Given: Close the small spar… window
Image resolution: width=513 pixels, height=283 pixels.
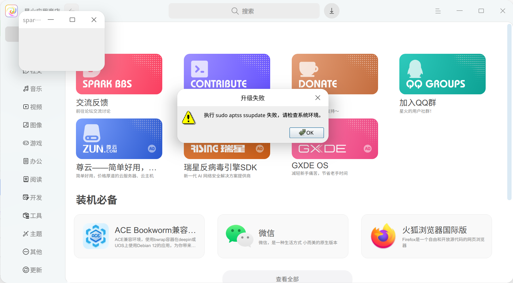Looking at the screenshot, I should tap(94, 20).
